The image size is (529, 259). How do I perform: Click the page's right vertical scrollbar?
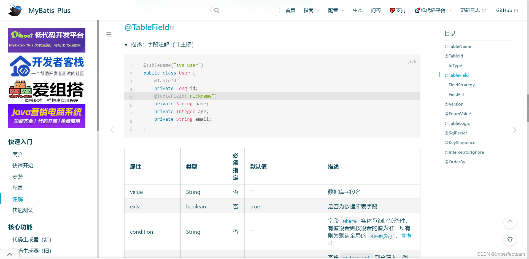[x=528, y=108]
